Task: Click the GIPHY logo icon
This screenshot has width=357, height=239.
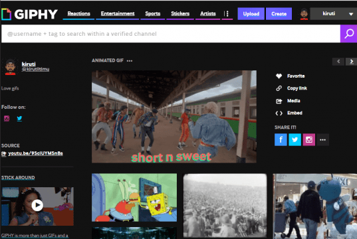Action: click(x=6, y=14)
